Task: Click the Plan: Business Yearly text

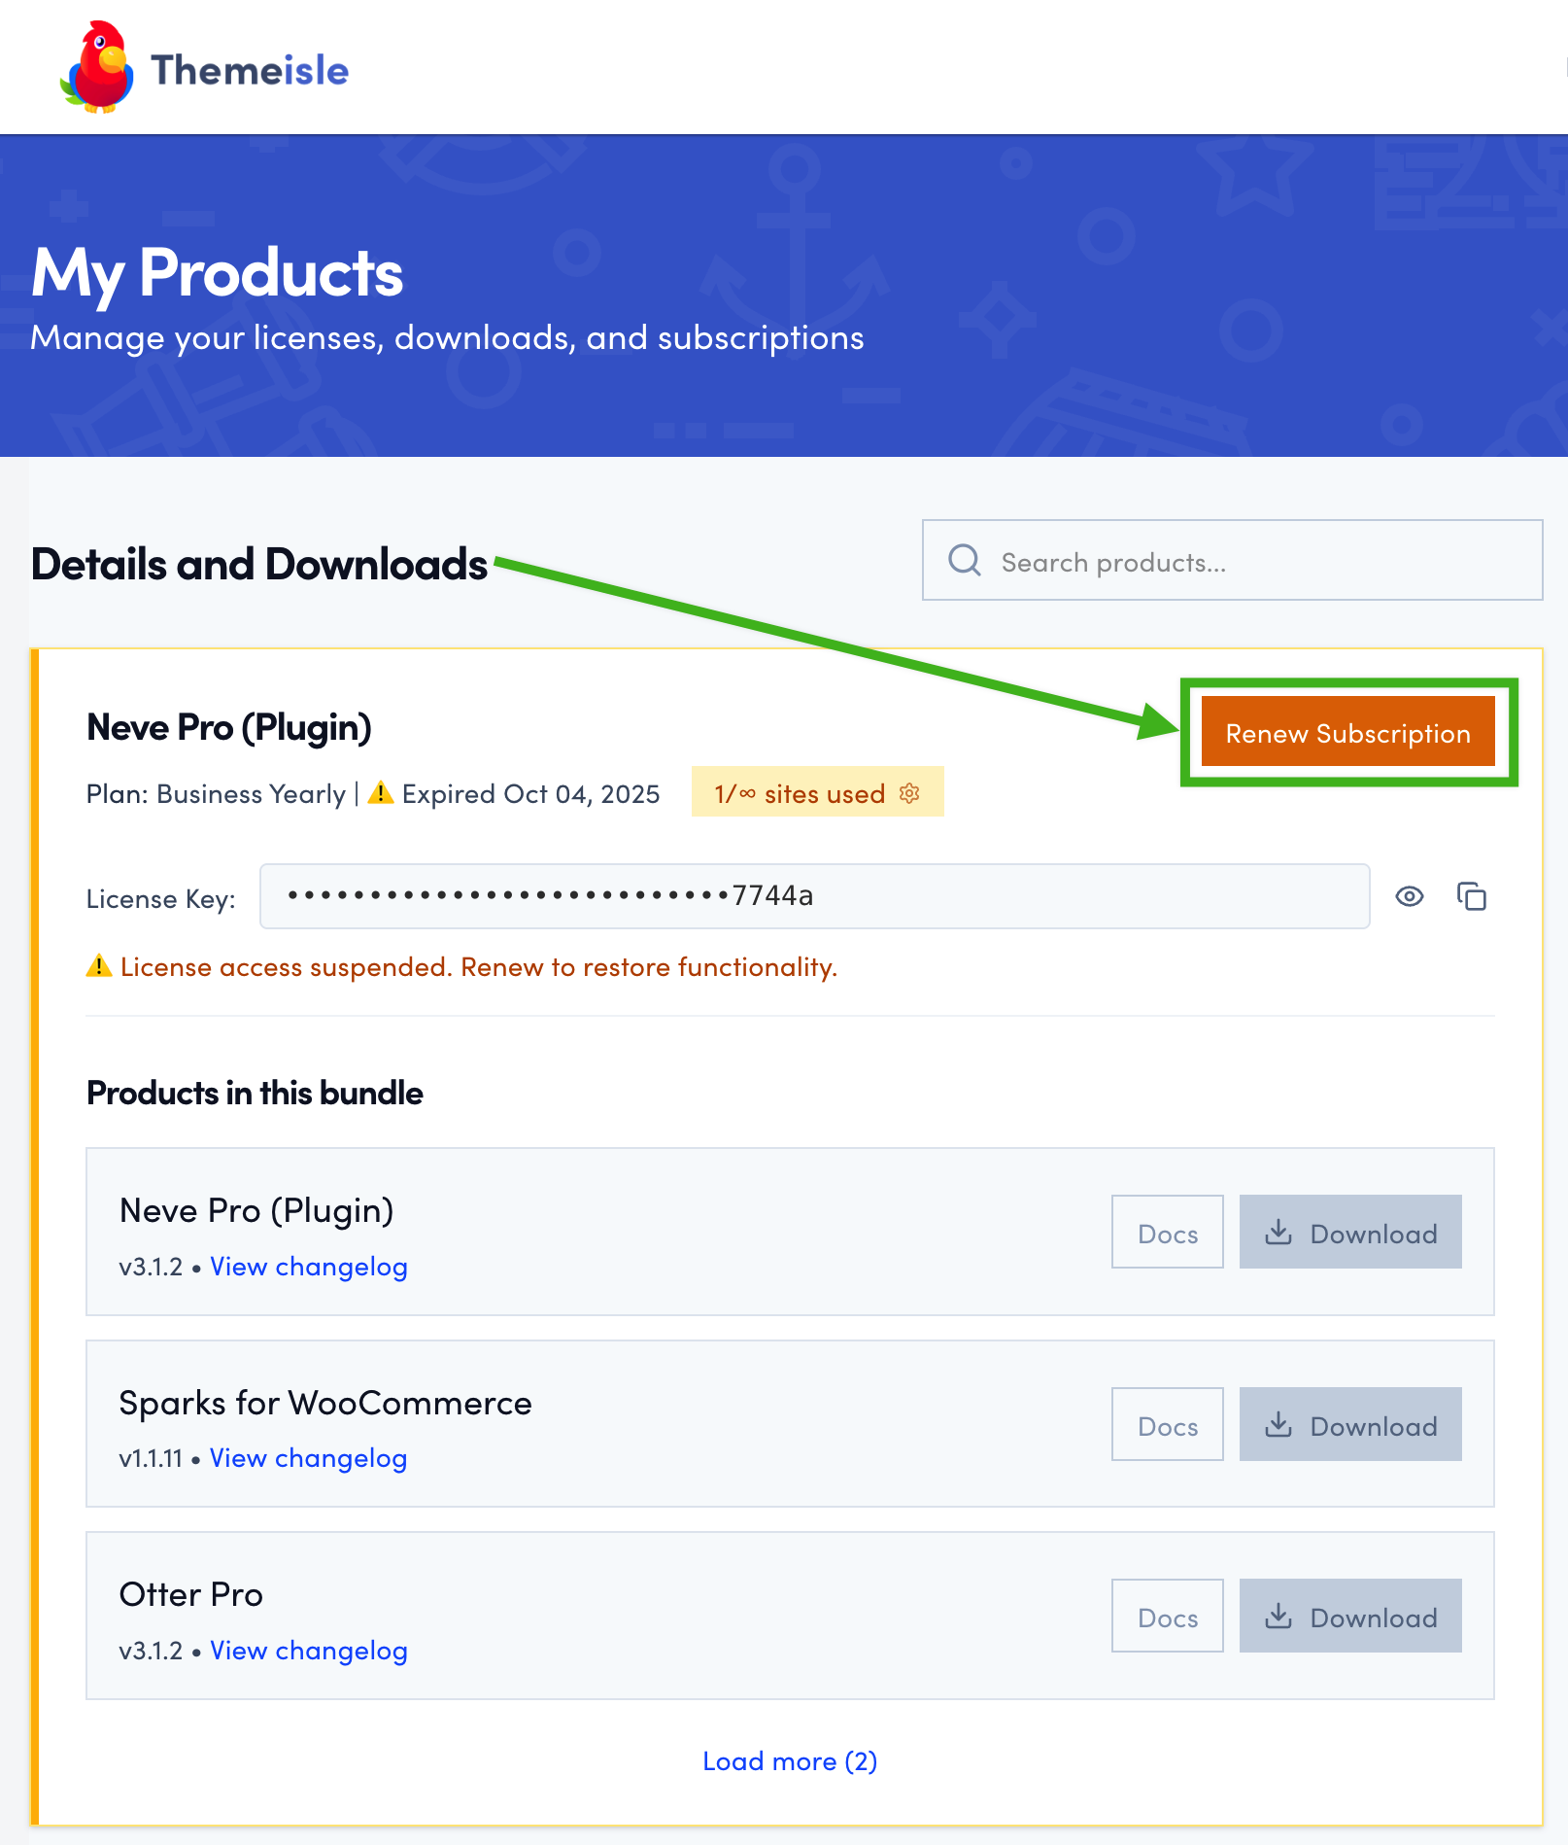Action: coord(216,794)
